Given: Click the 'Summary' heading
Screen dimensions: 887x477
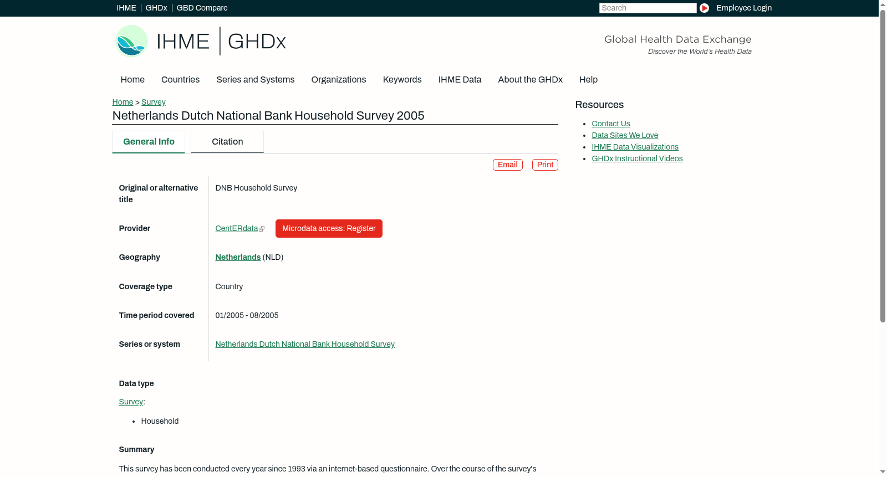Looking at the screenshot, I should pos(136,449).
